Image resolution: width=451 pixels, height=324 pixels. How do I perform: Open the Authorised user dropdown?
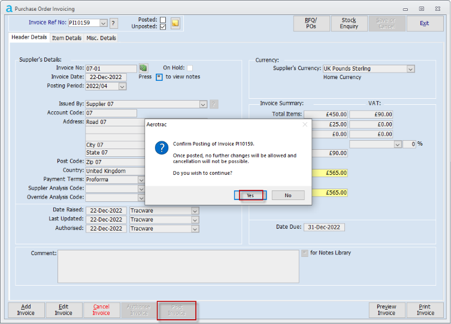point(195,229)
